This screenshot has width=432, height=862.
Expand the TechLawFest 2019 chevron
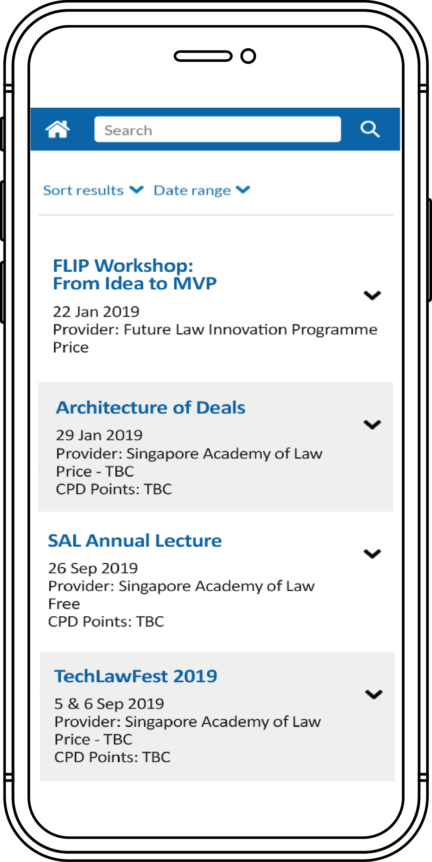click(x=374, y=694)
